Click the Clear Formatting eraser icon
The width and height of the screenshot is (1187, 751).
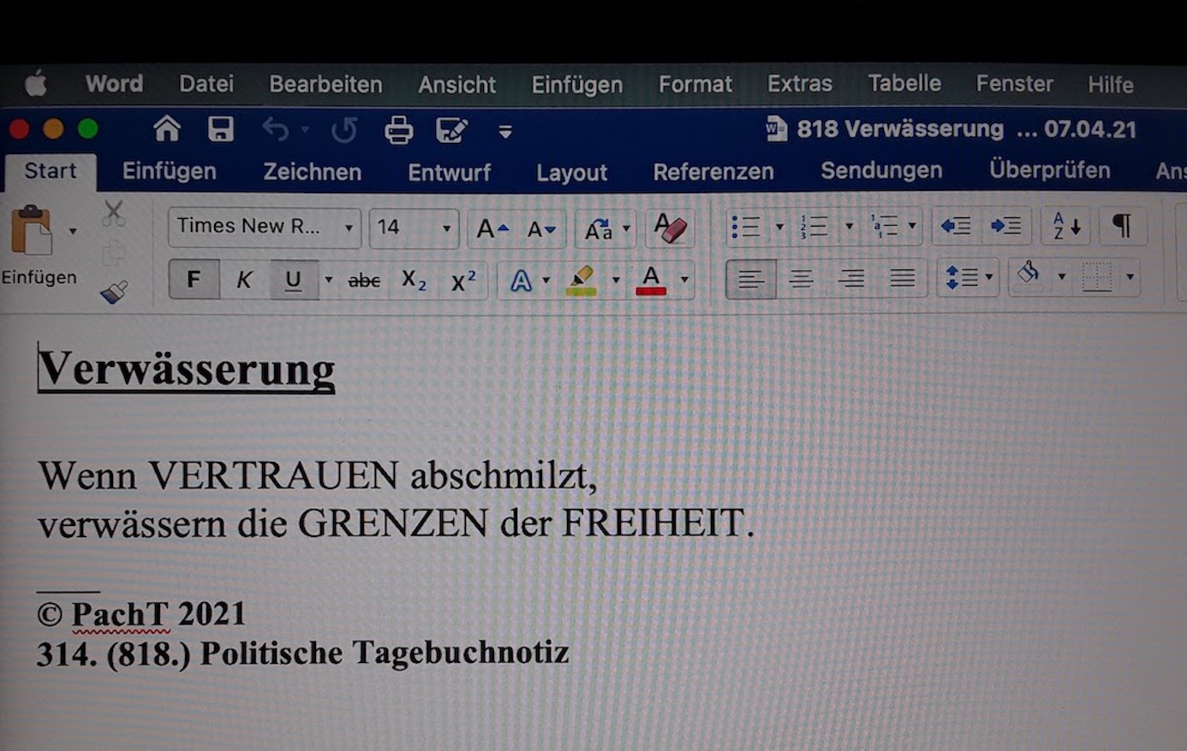click(670, 228)
